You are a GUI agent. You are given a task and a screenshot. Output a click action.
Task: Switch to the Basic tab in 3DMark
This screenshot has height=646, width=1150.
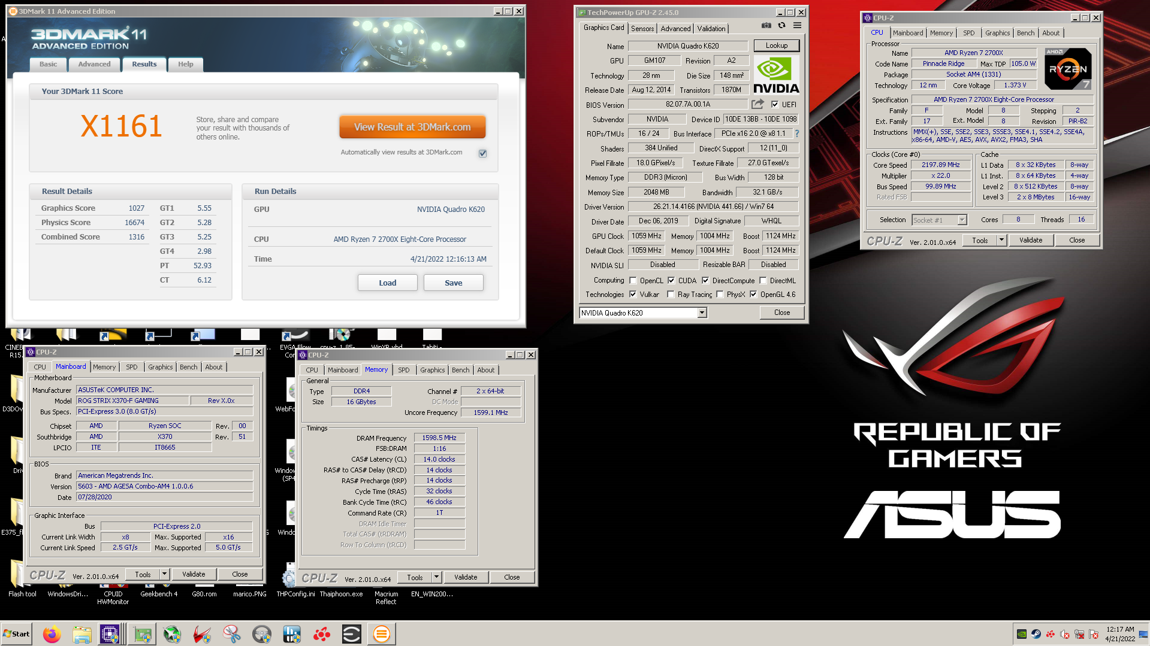click(49, 64)
